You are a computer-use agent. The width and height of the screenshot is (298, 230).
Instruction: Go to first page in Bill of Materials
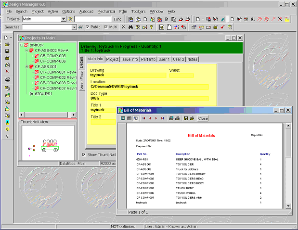143,118
